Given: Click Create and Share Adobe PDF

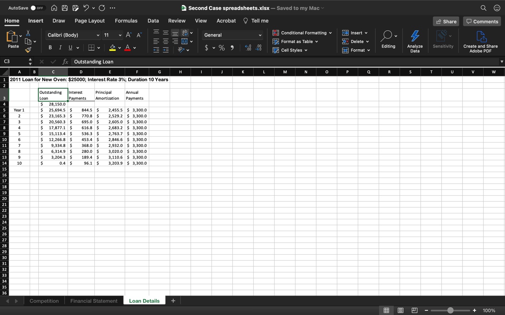Looking at the screenshot, I should pyautogui.click(x=481, y=41).
